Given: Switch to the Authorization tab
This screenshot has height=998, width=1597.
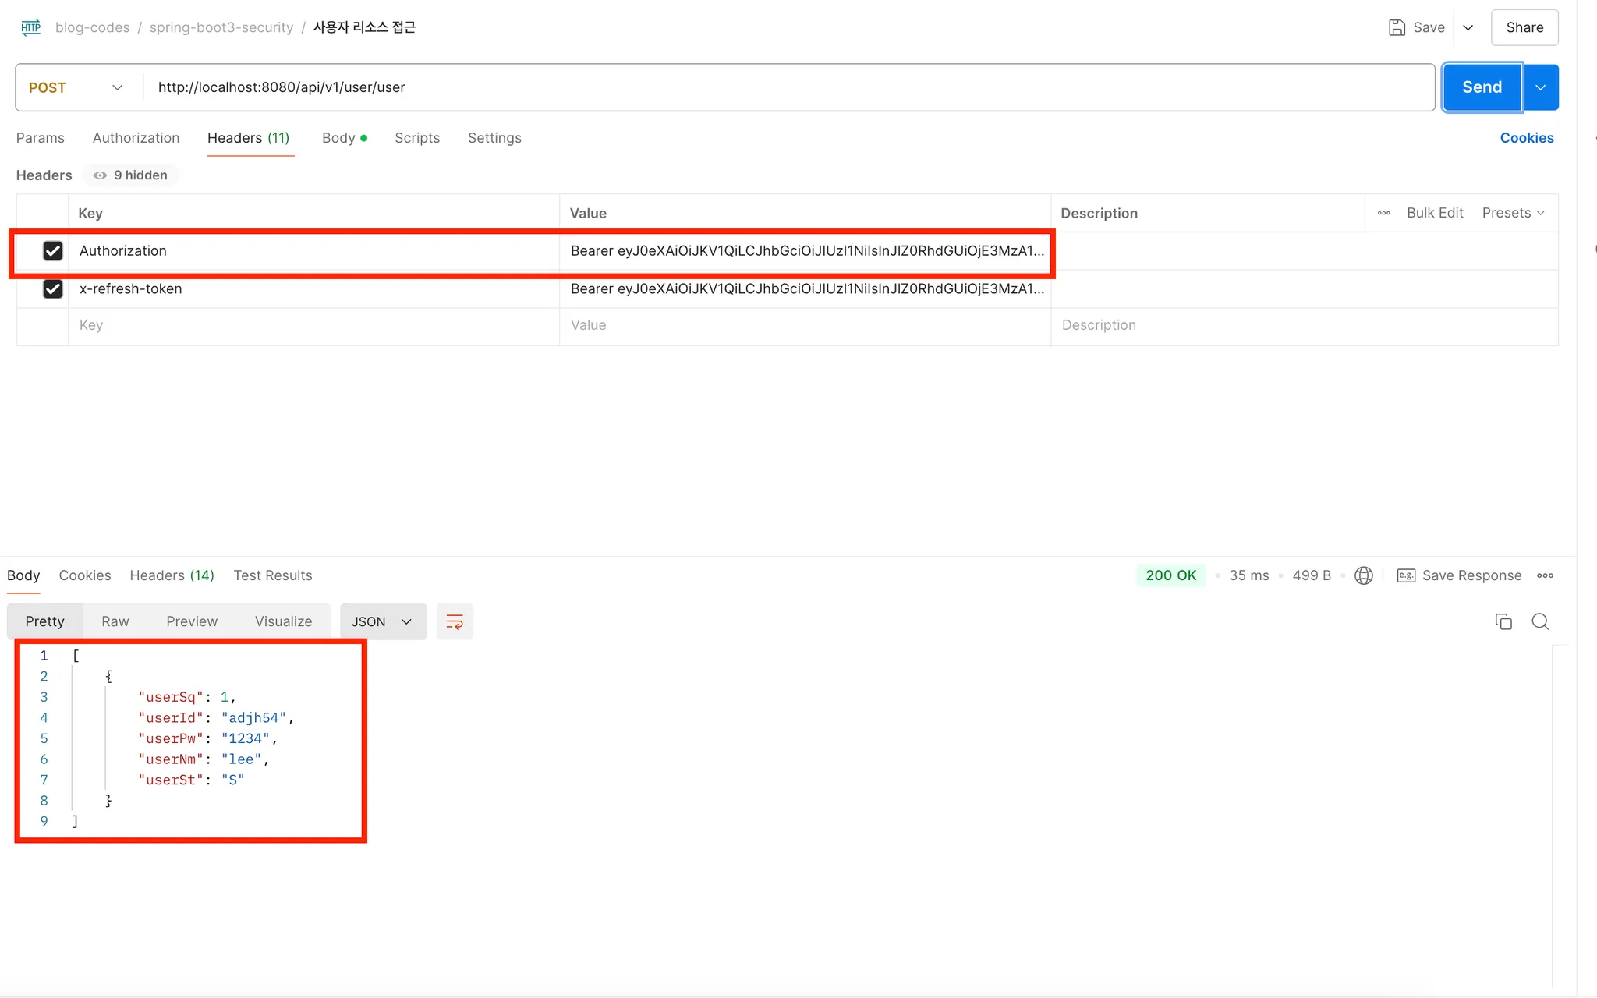Looking at the screenshot, I should coord(136,138).
